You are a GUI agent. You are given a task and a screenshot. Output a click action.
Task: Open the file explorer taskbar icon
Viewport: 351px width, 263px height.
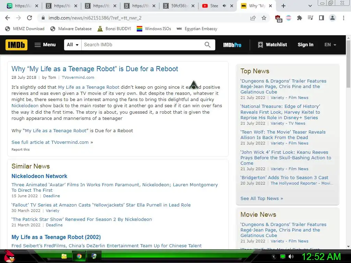[x=64, y=256]
